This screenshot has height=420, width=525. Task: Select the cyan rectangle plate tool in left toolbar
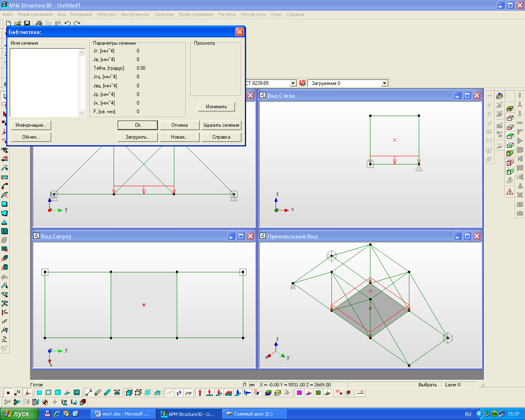[x=5, y=204]
